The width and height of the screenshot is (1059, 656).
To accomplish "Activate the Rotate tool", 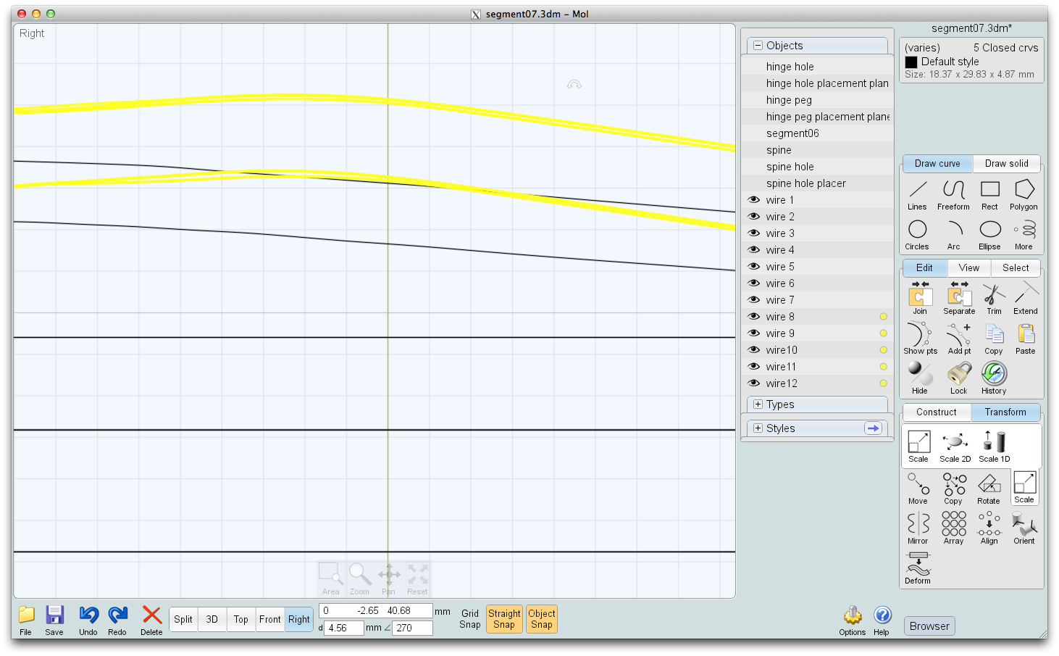I will point(989,489).
